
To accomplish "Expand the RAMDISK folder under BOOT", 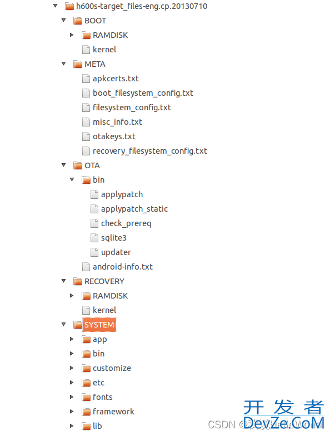I will tap(72, 35).
